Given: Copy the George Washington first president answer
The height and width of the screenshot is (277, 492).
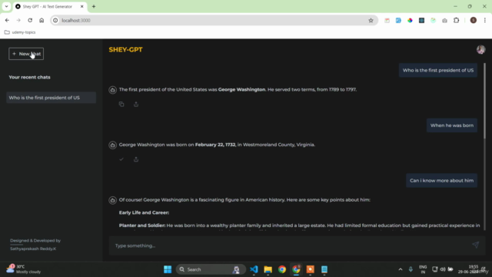Looking at the screenshot, I should pyautogui.click(x=121, y=105).
